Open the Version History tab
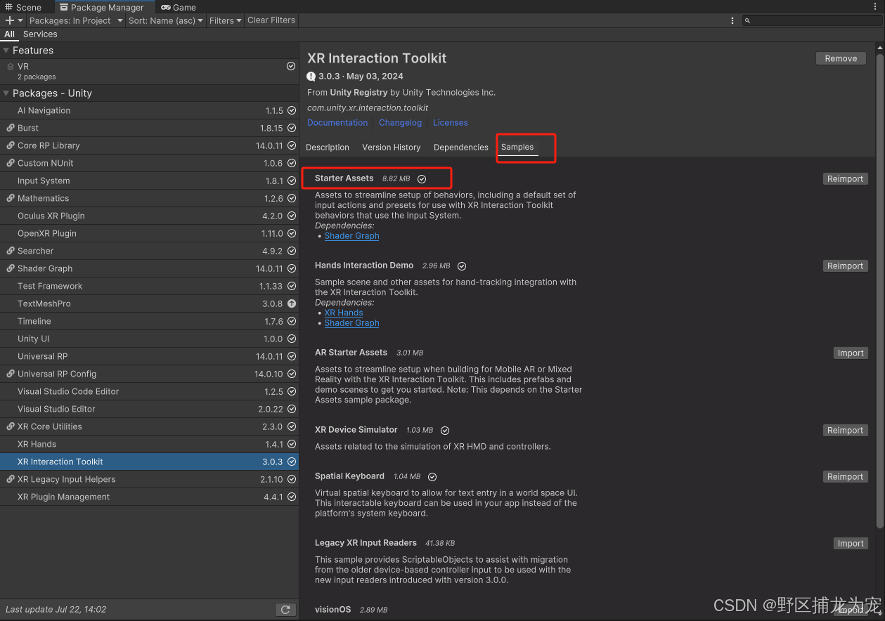This screenshot has height=621, width=885. click(391, 148)
